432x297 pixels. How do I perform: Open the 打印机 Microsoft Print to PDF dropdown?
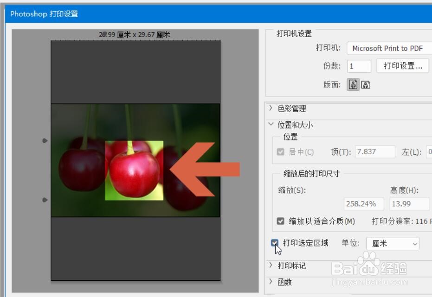click(389, 48)
